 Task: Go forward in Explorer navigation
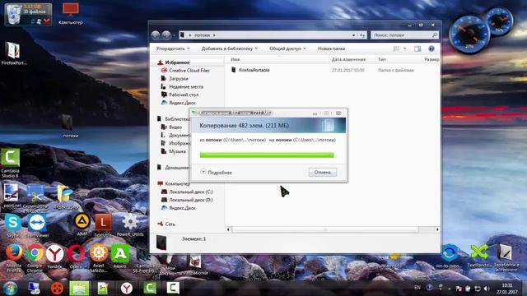click(166, 35)
